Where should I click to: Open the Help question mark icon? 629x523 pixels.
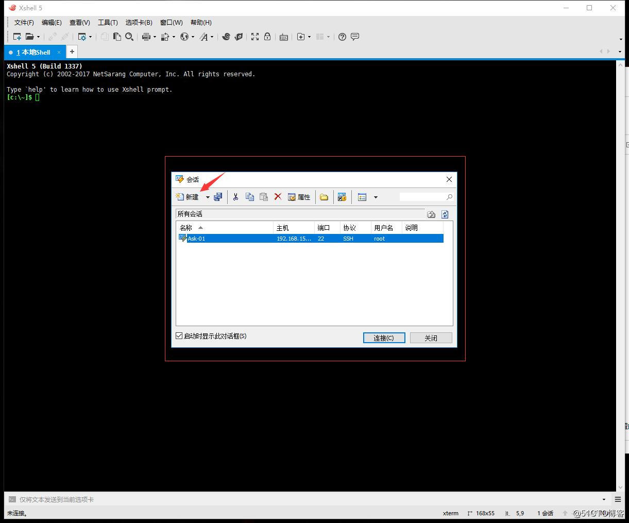[342, 37]
